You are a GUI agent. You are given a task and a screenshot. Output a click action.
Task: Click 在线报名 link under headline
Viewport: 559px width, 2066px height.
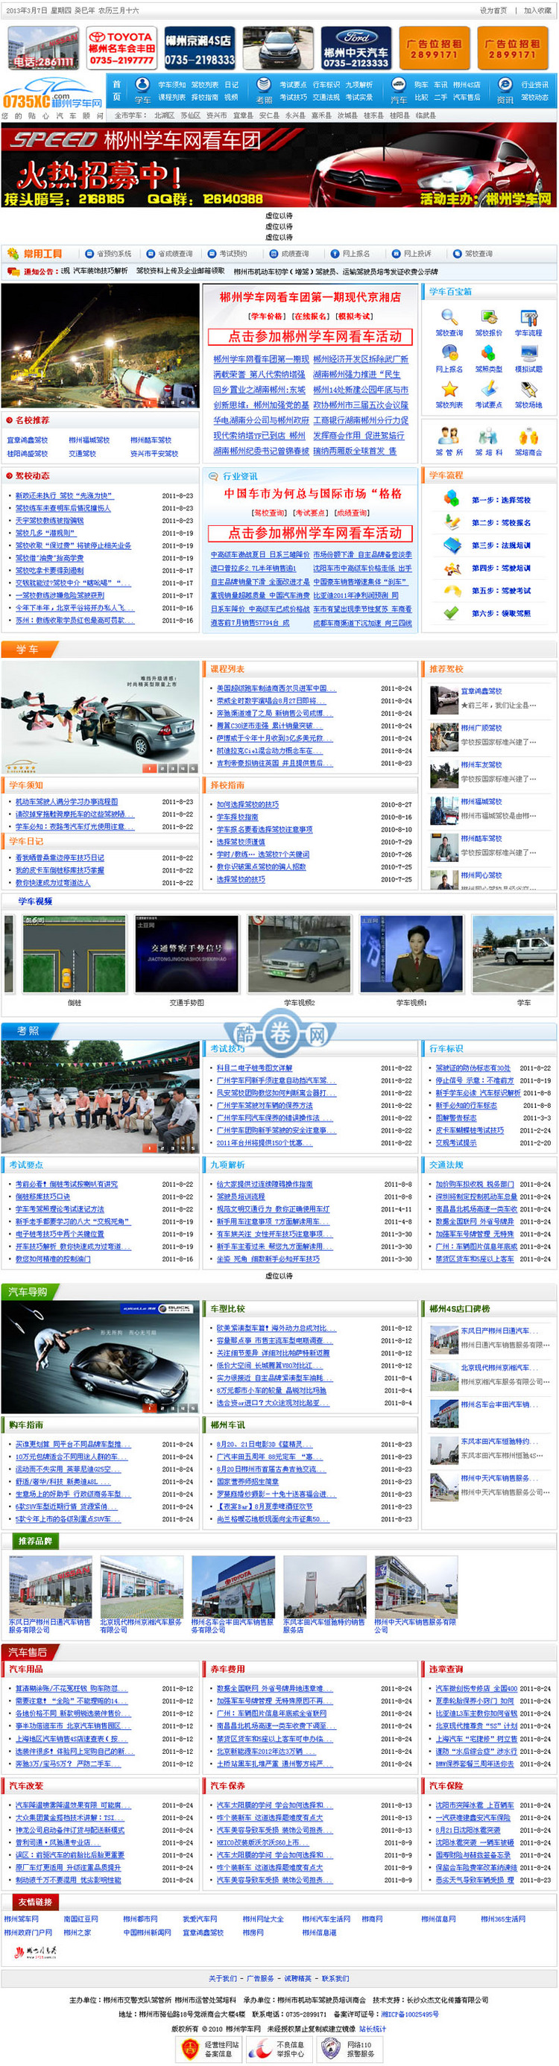[309, 316]
